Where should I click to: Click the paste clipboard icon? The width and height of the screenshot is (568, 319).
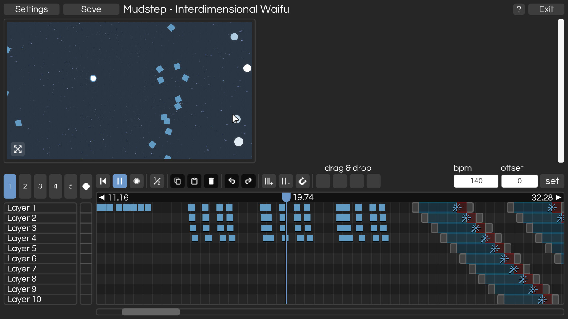click(194, 181)
